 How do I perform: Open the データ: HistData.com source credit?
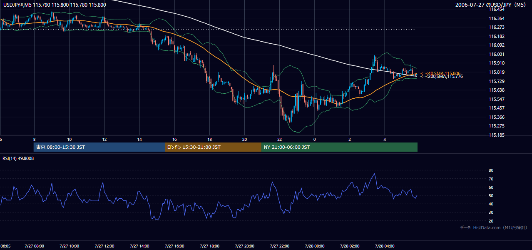click(493, 227)
